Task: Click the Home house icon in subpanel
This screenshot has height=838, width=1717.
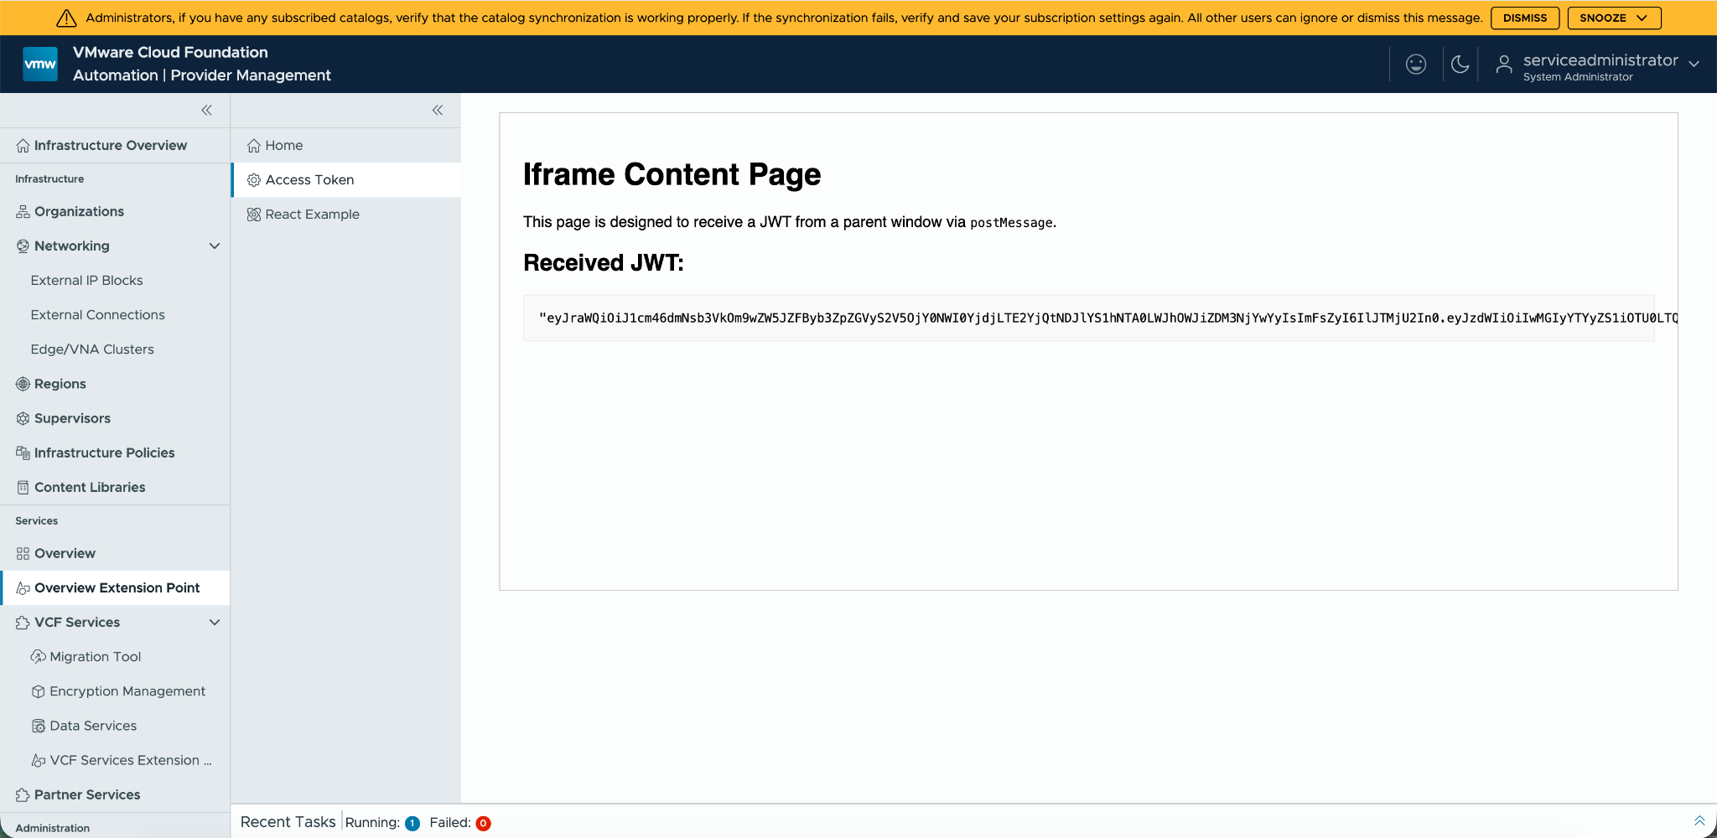Action: pos(254,146)
